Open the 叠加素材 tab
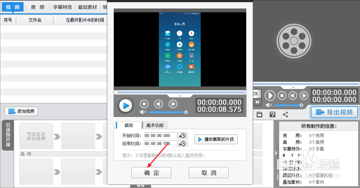 87,7
